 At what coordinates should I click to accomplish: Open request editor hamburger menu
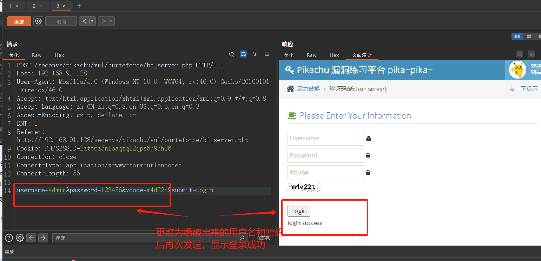point(267,54)
